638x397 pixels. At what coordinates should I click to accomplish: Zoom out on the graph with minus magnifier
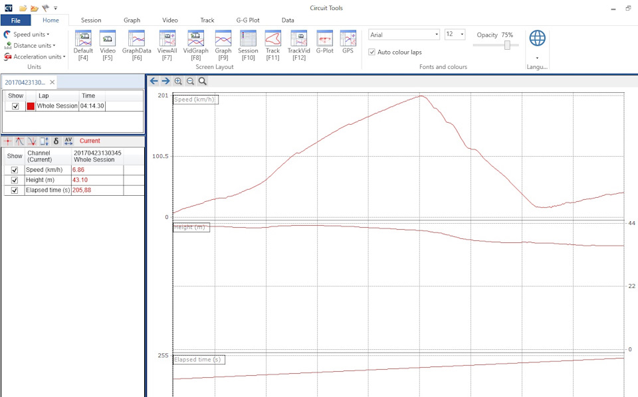(190, 81)
